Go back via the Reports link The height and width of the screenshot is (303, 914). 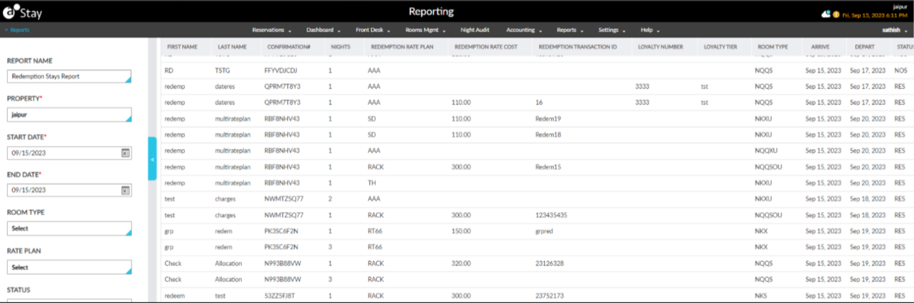coord(19,30)
